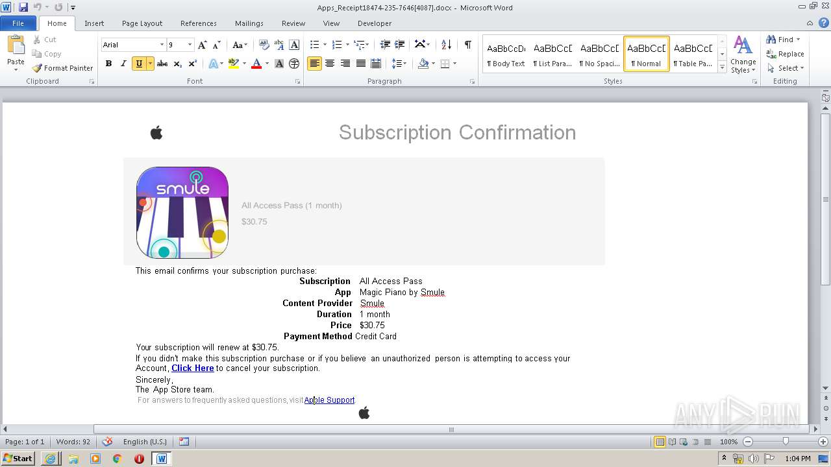Click the Shrink Font icon

(x=217, y=45)
